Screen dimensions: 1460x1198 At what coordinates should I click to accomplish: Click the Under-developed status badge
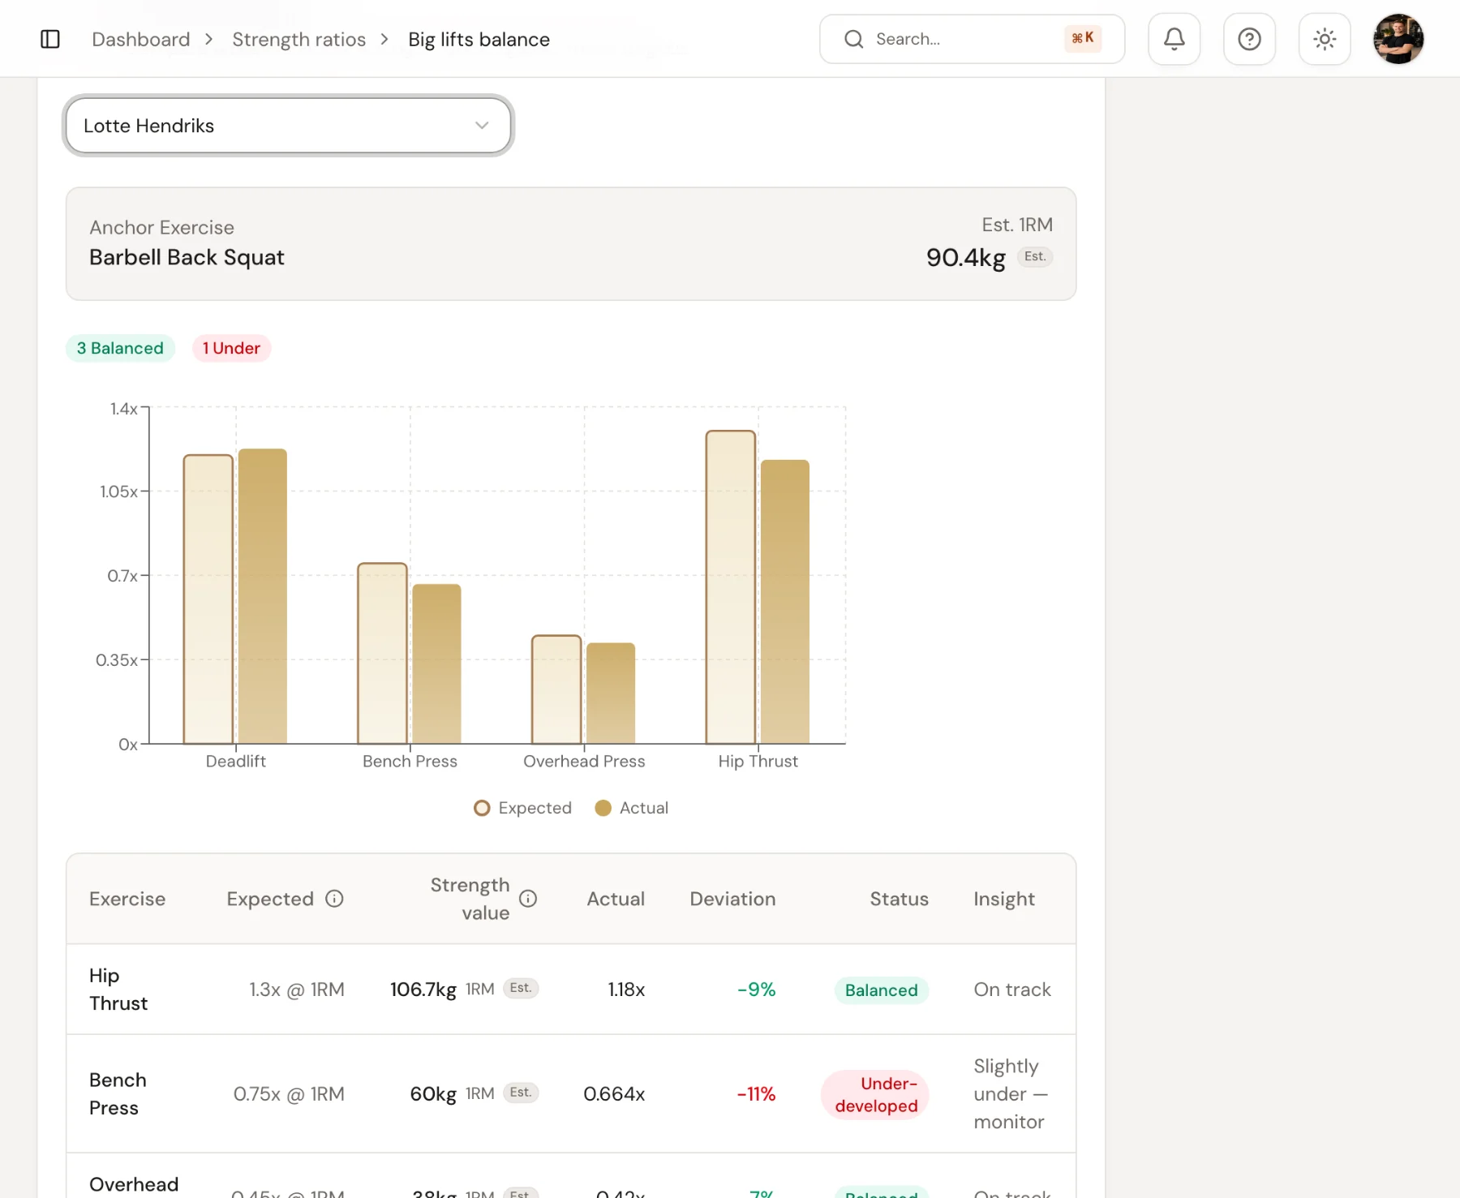(876, 1095)
